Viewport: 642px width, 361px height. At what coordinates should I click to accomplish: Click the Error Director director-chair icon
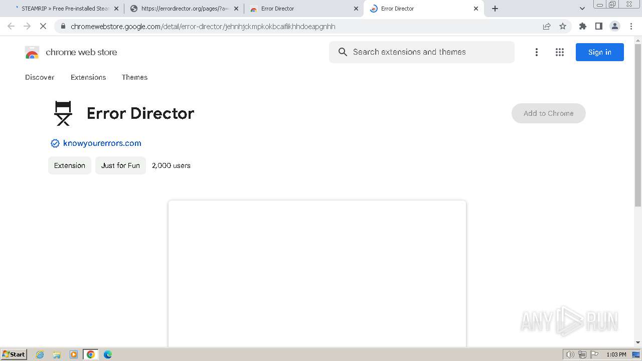click(x=63, y=113)
